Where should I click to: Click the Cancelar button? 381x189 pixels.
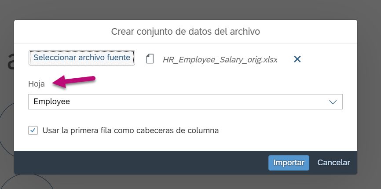tap(333, 163)
